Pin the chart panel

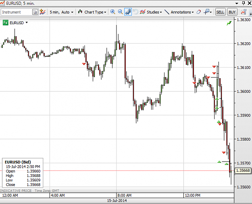[x=244, y=3]
